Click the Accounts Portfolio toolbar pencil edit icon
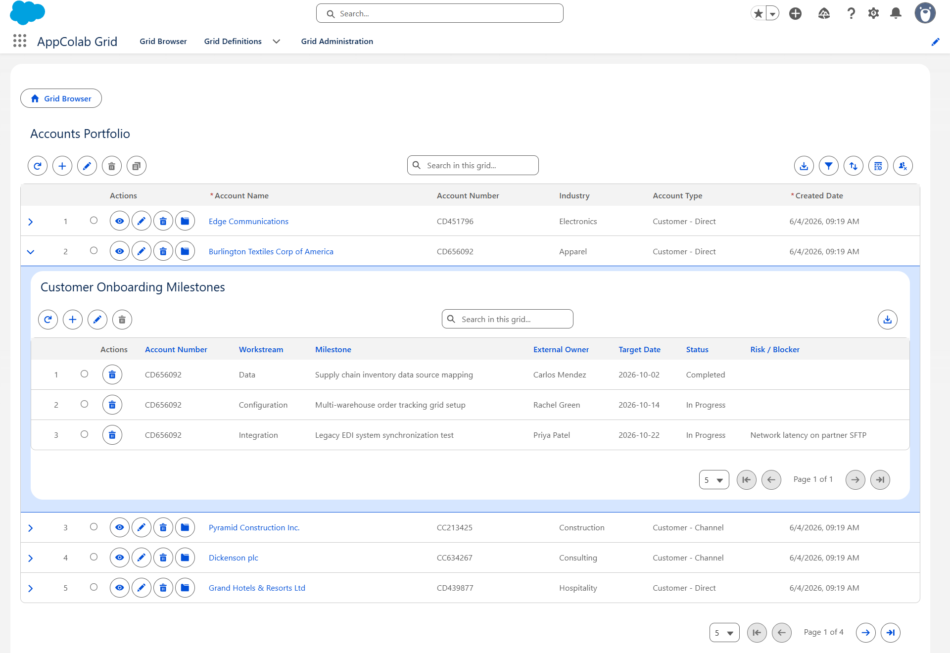950x653 pixels. [x=87, y=166]
